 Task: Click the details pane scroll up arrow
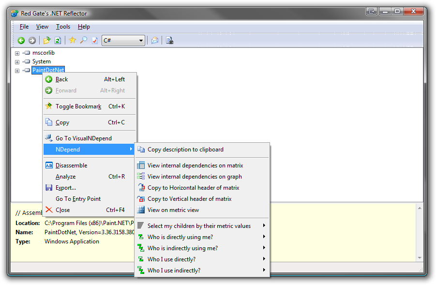coord(420,208)
